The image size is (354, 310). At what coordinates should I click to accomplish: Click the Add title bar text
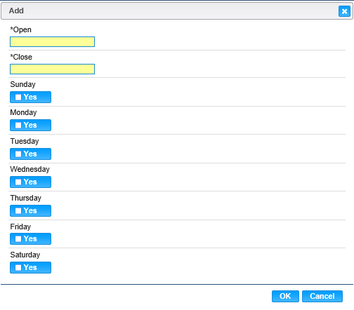pos(16,11)
